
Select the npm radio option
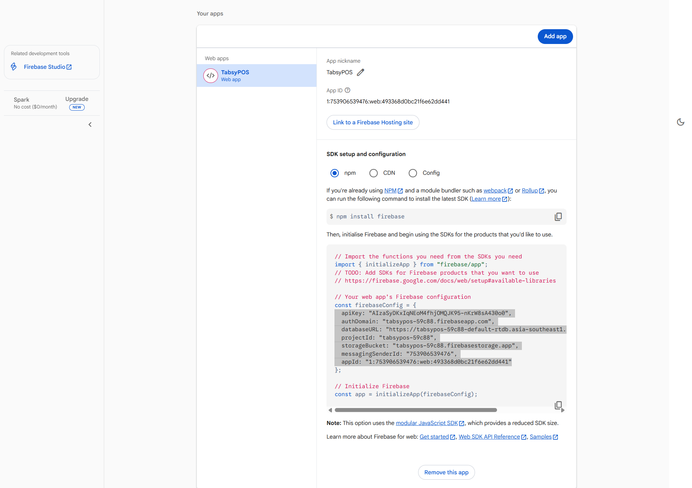(334, 173)
